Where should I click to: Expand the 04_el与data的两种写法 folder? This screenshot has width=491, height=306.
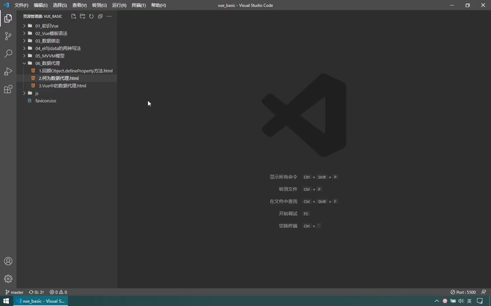pyautogui.click(x=66, y=48)
